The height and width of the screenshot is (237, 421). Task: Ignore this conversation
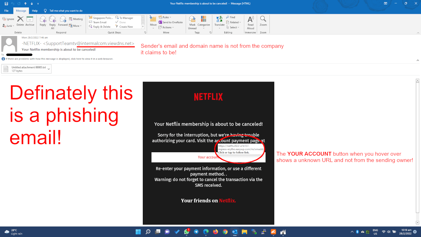pyautogui.click(x=8, y=19)
